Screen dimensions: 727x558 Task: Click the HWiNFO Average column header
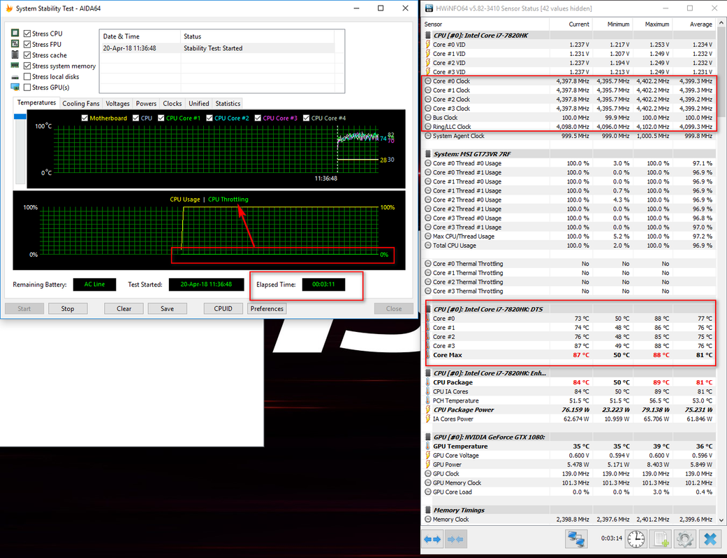(x=695, y=24)
